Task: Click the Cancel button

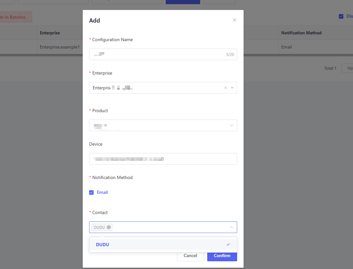Action: coord(190,256)
